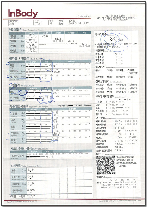Click the 성별 value 남성
This screenshot has height=207, width=147.
(x=61, y=23)
